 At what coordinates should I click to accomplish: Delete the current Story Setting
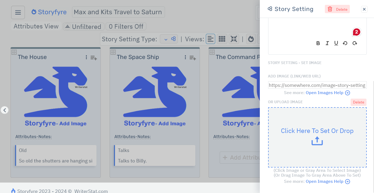tap(337, 9)
